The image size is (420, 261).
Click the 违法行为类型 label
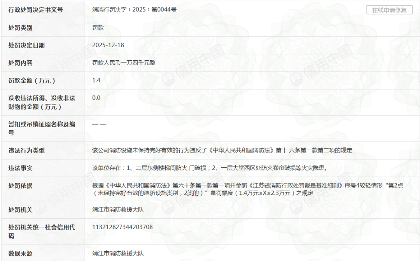tap(26, 151)
